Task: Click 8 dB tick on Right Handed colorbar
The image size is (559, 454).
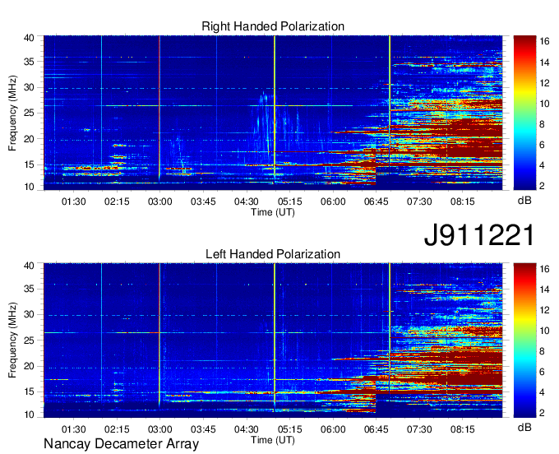Action: coord(542,124)
